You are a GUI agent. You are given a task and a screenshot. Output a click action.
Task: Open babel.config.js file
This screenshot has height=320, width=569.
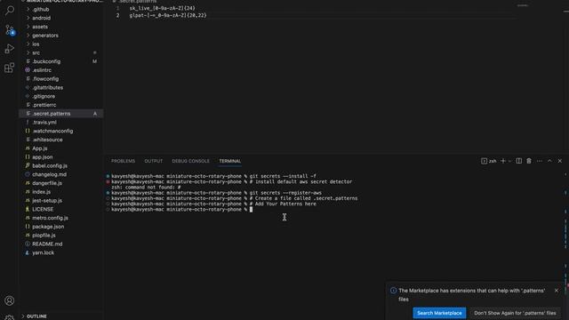61,166
